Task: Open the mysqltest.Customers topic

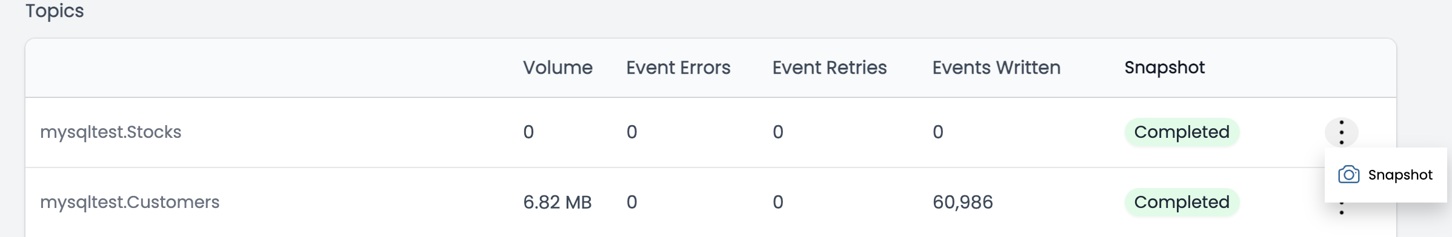Action: tap(130, 202)
